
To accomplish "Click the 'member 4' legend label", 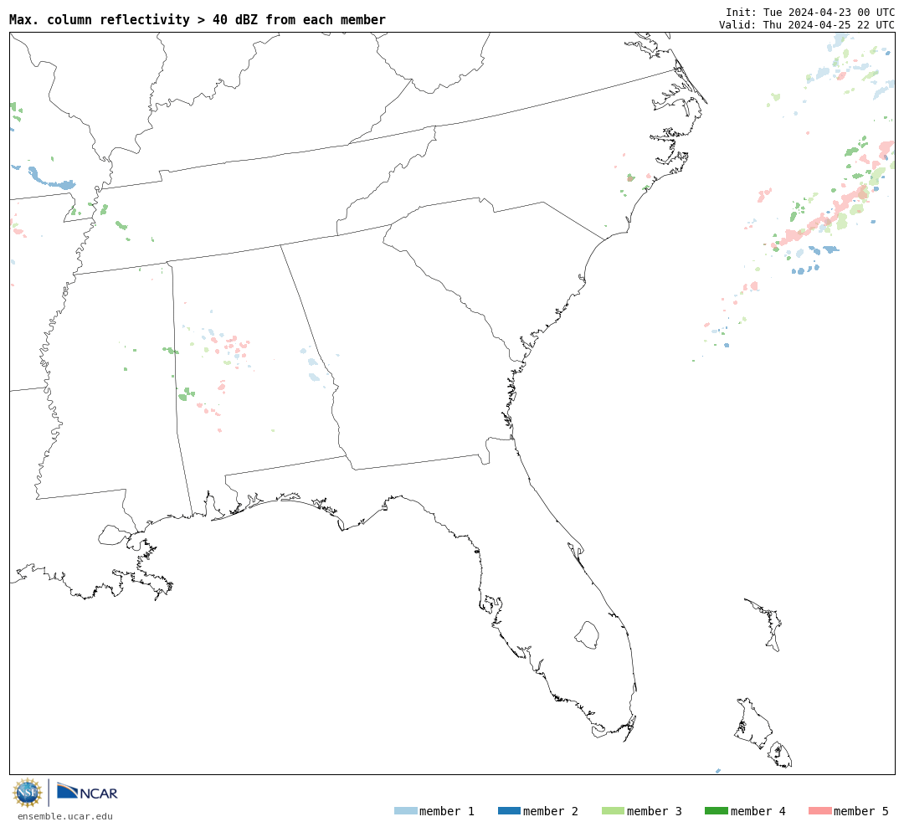I will (x=758, y=811).
